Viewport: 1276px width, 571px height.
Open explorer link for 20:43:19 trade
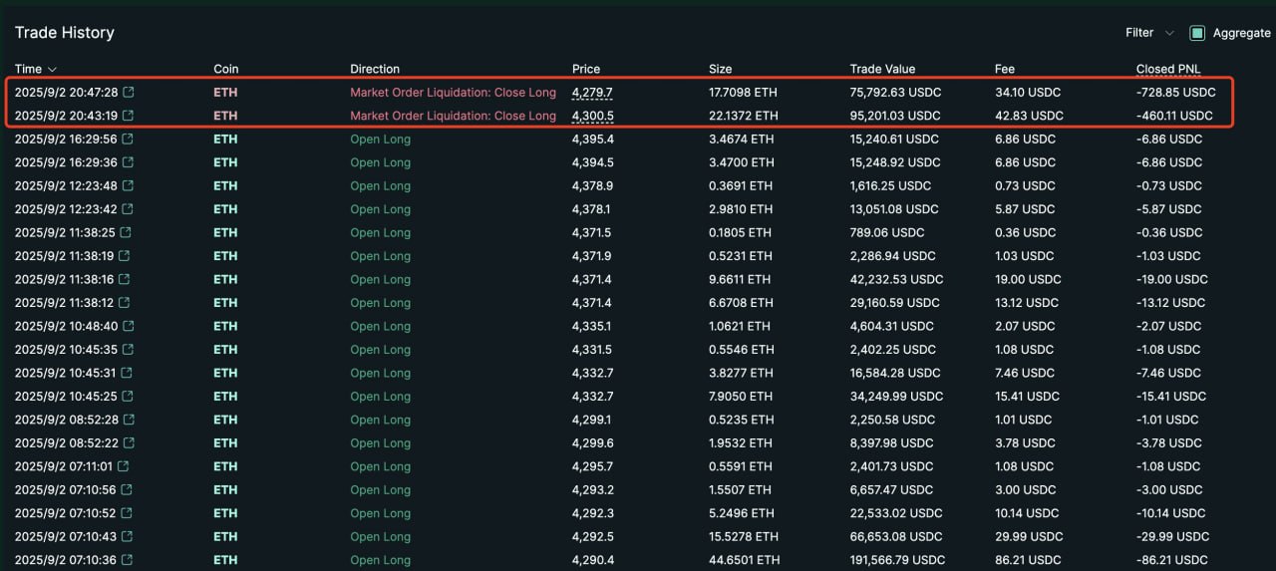click(128, 116)
